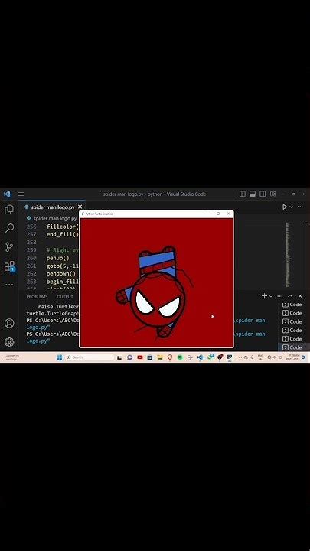The image size is (310, 551).
Task: Open the terminal panel ellipsis actions
Action: pos(280,296)
